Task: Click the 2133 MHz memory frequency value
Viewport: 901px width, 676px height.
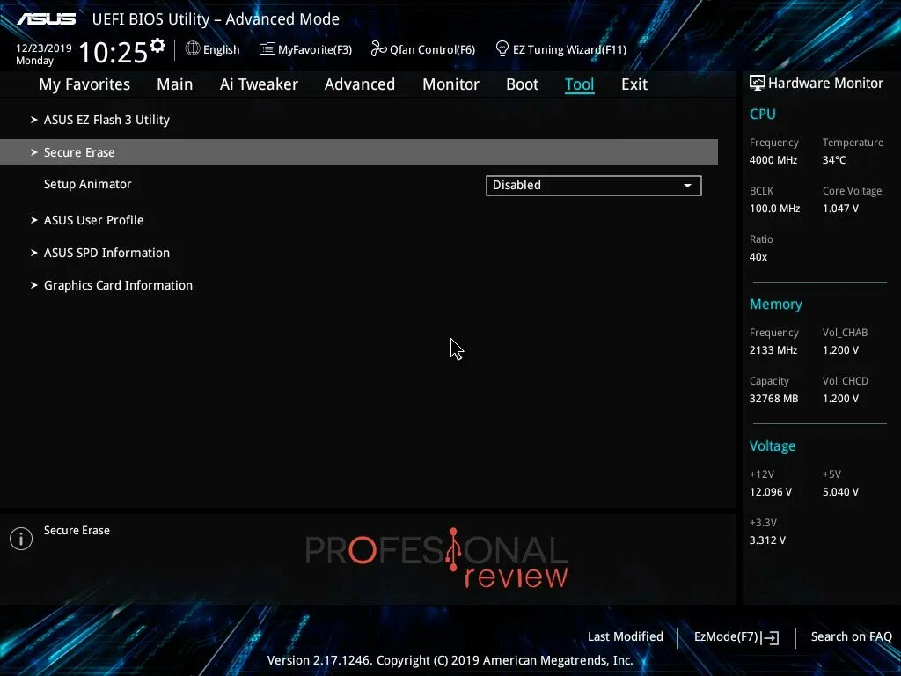Action: pos(773,350)
